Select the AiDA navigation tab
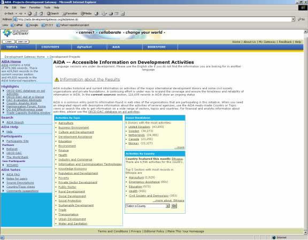The width and height of the screenshot is (308, 240). click(x=125, y=47)
